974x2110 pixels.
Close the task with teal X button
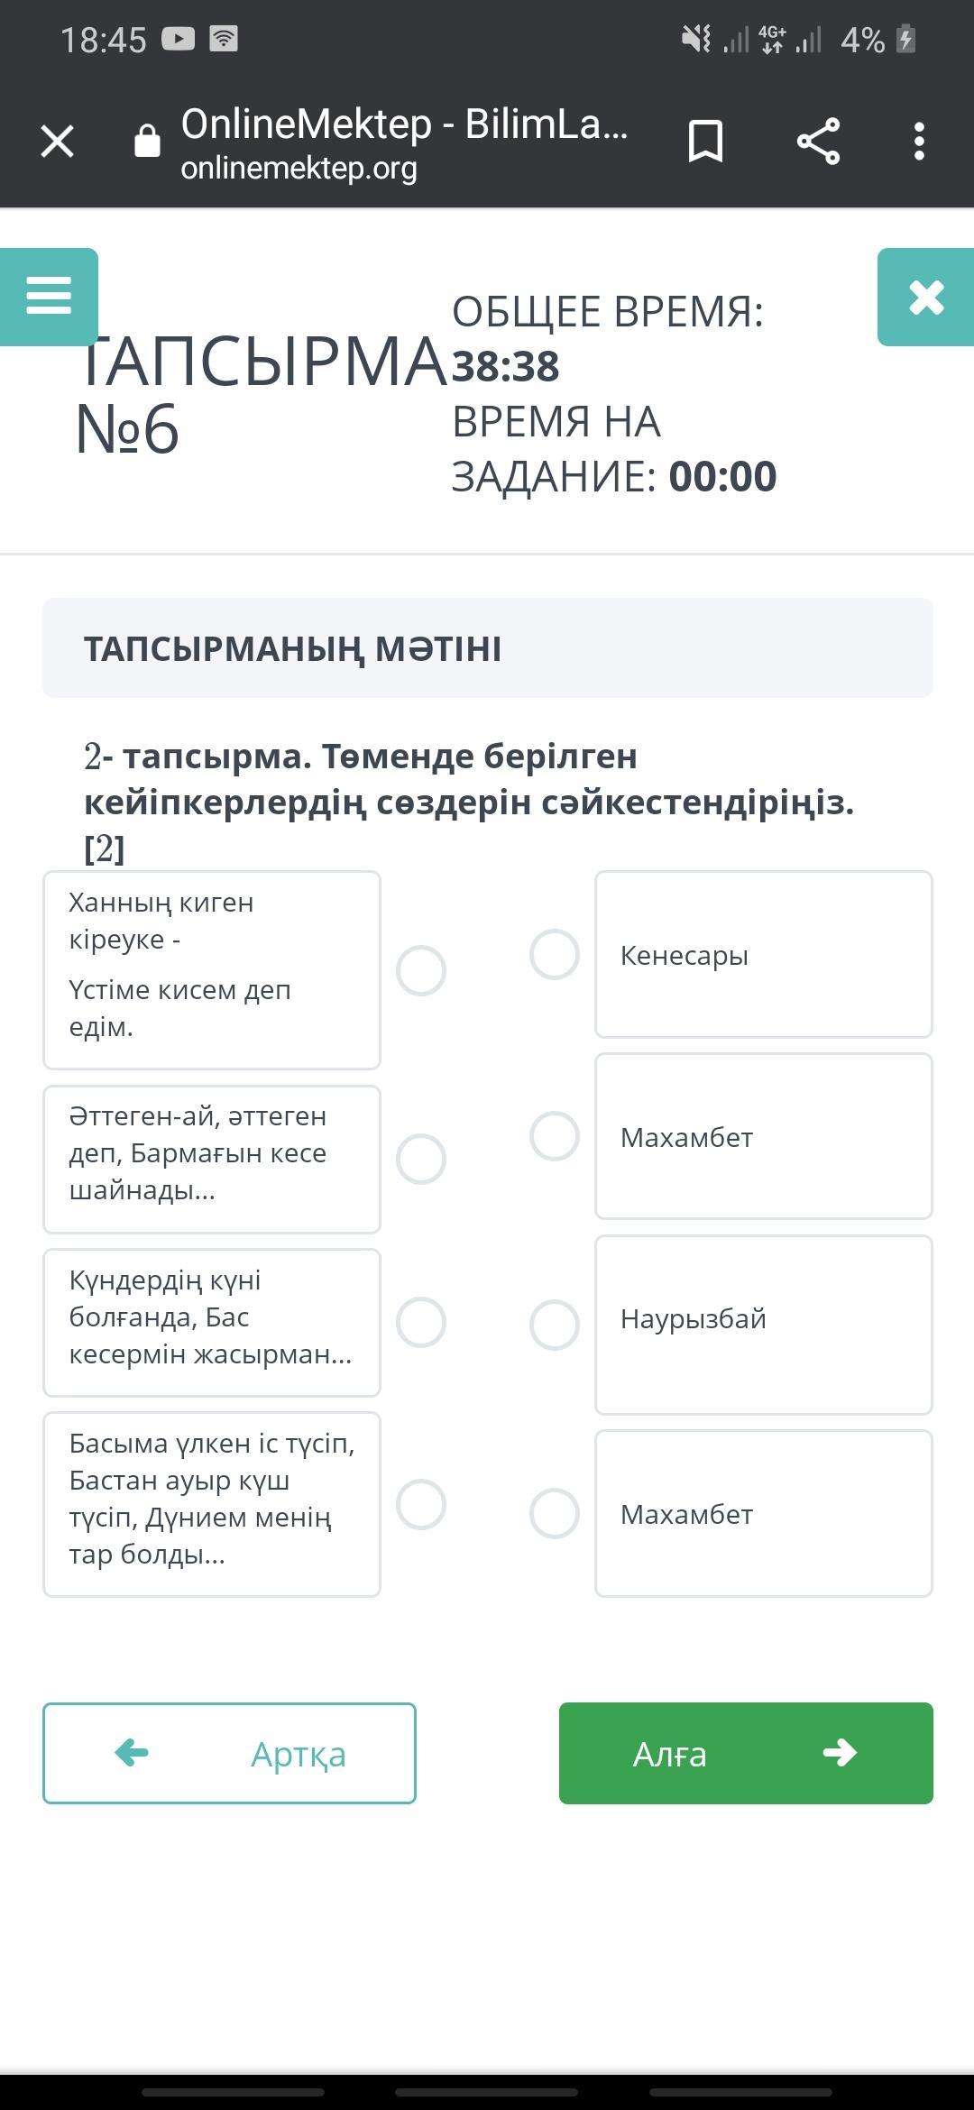926,298
